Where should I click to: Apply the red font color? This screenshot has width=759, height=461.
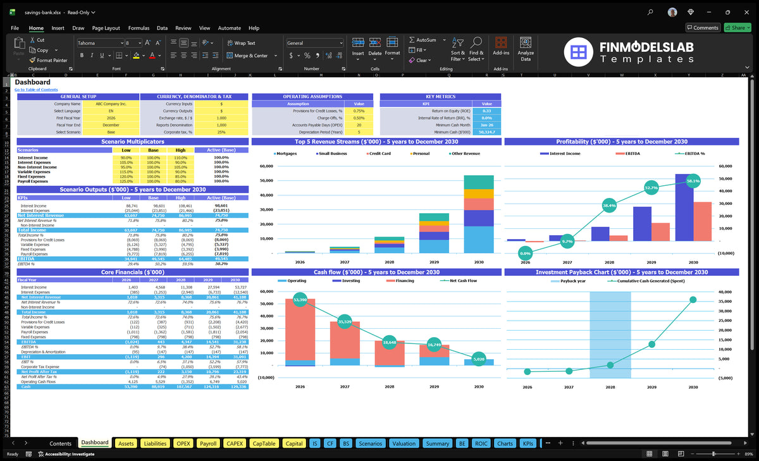pyautogui.click(x=152, y=56)
